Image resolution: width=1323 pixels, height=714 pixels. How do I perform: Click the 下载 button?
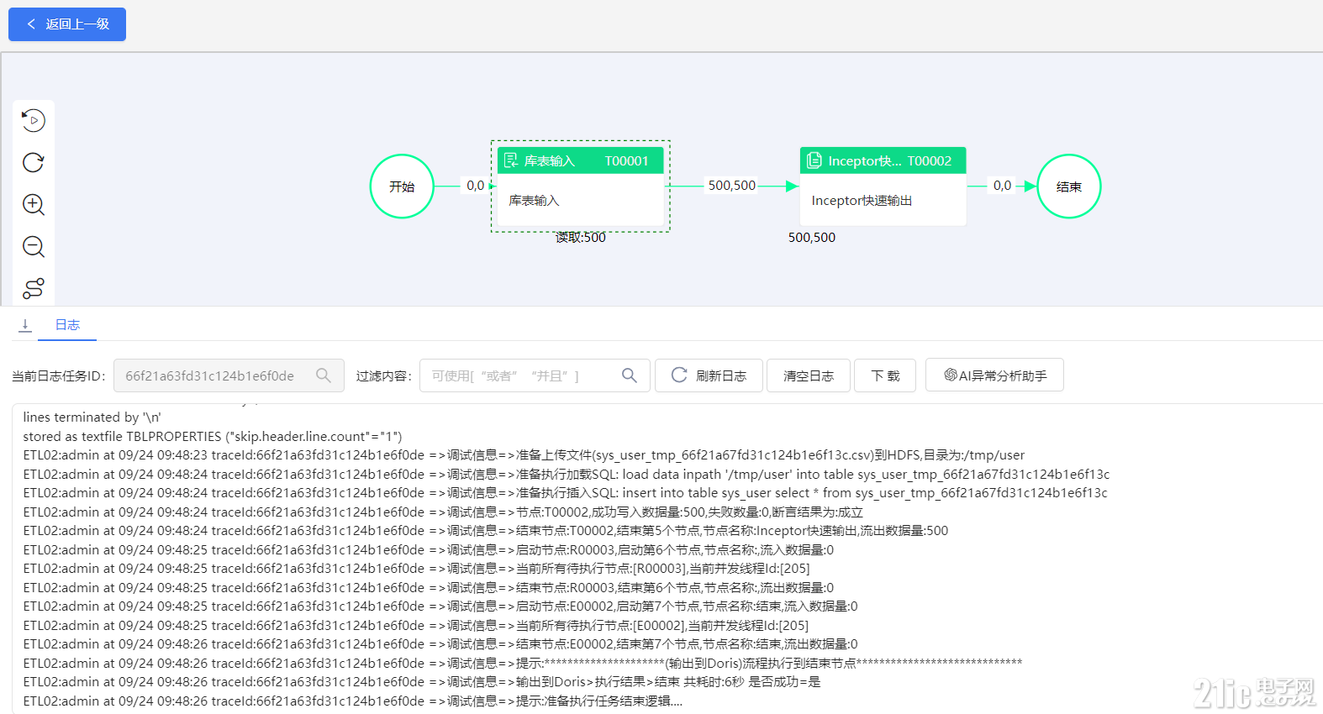pos(885,375)
